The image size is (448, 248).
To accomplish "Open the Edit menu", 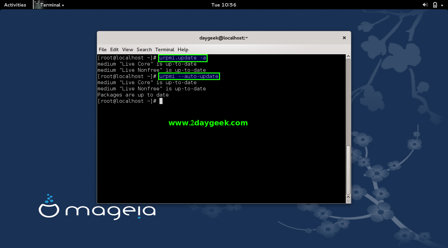I will pyautogui.click(x=114, y=49).
